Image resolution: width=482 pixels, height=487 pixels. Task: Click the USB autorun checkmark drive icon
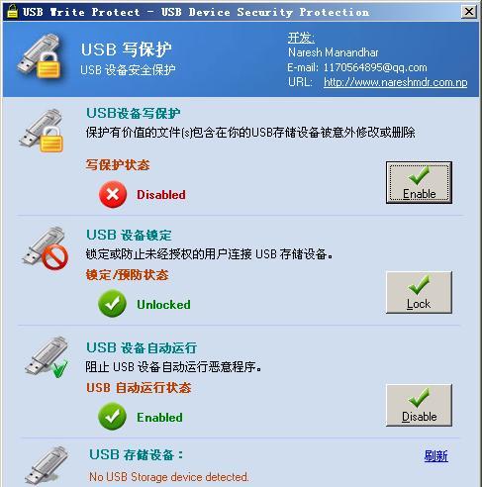[47, 357]
